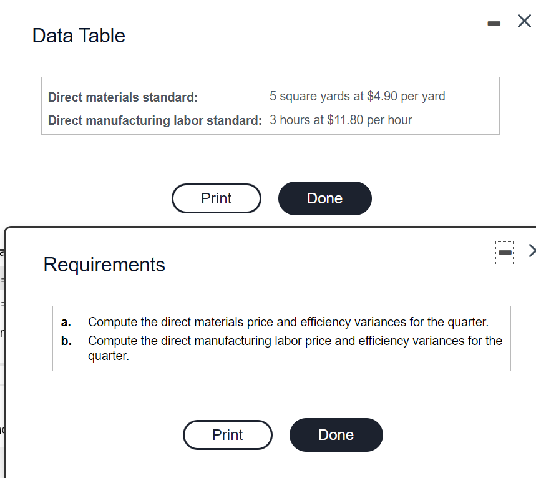Expand the Requirements window with the right-pointing chevron
This screenshot has height=478, width=536.
(x=532, y=250)
